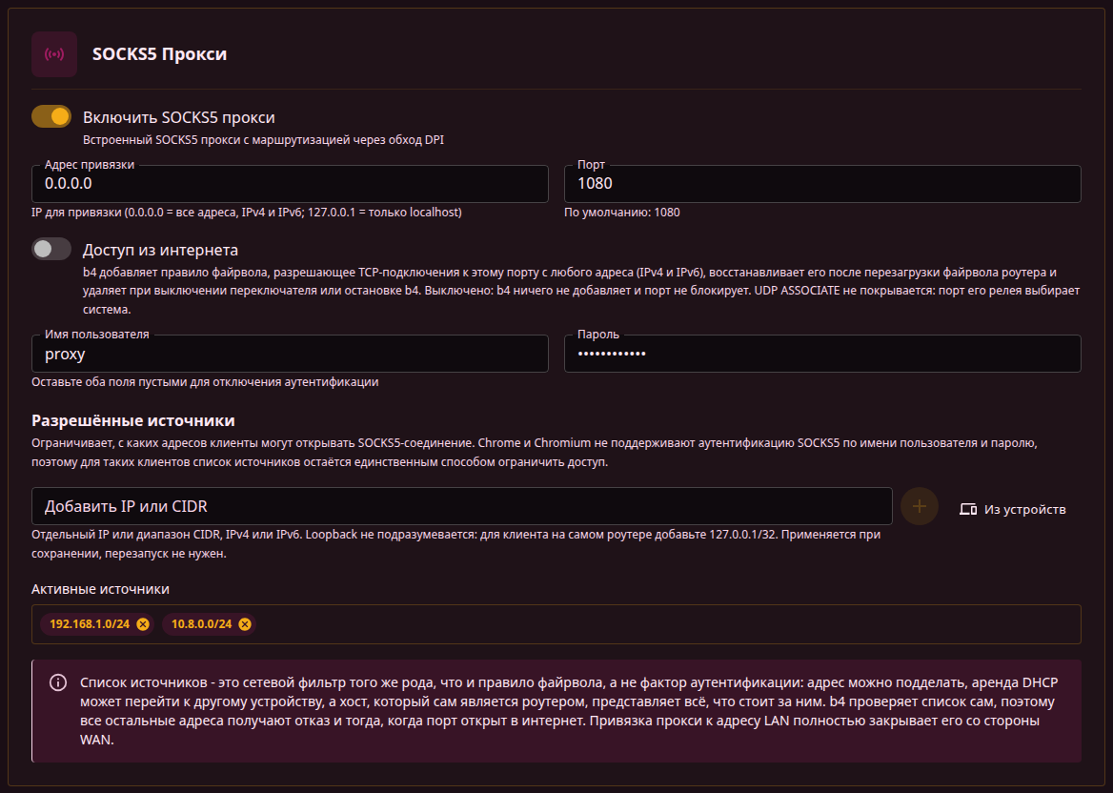Click the info icon in the notice box

[57, 683]
